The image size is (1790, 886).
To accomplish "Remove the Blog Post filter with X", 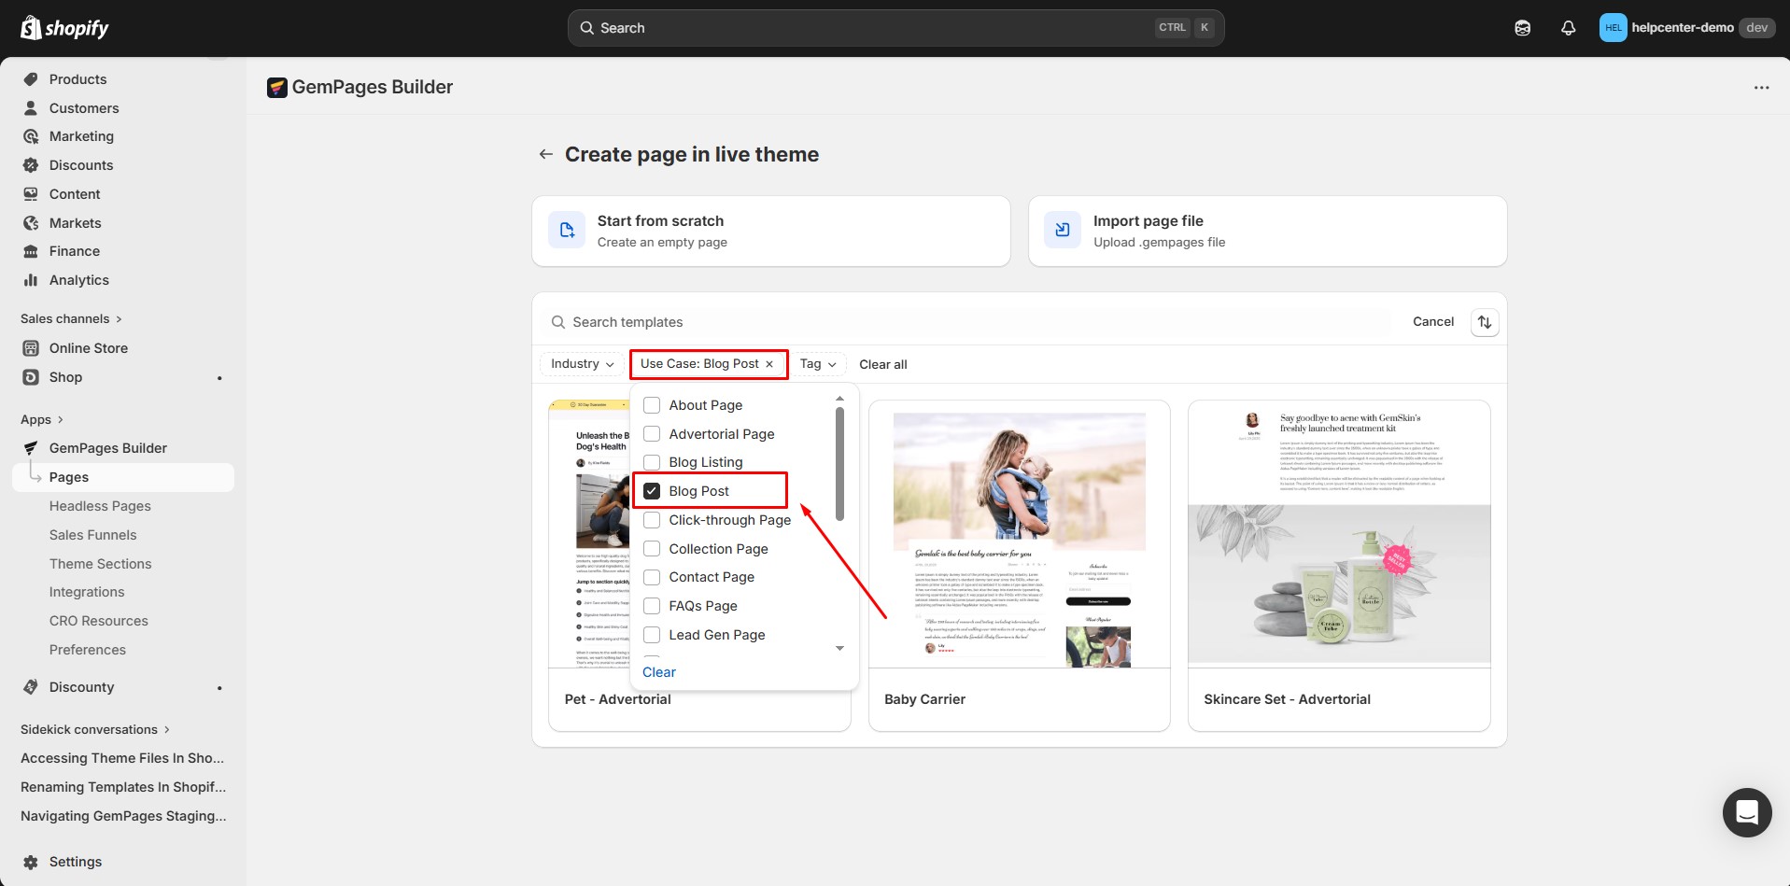I will coord(769,364).
